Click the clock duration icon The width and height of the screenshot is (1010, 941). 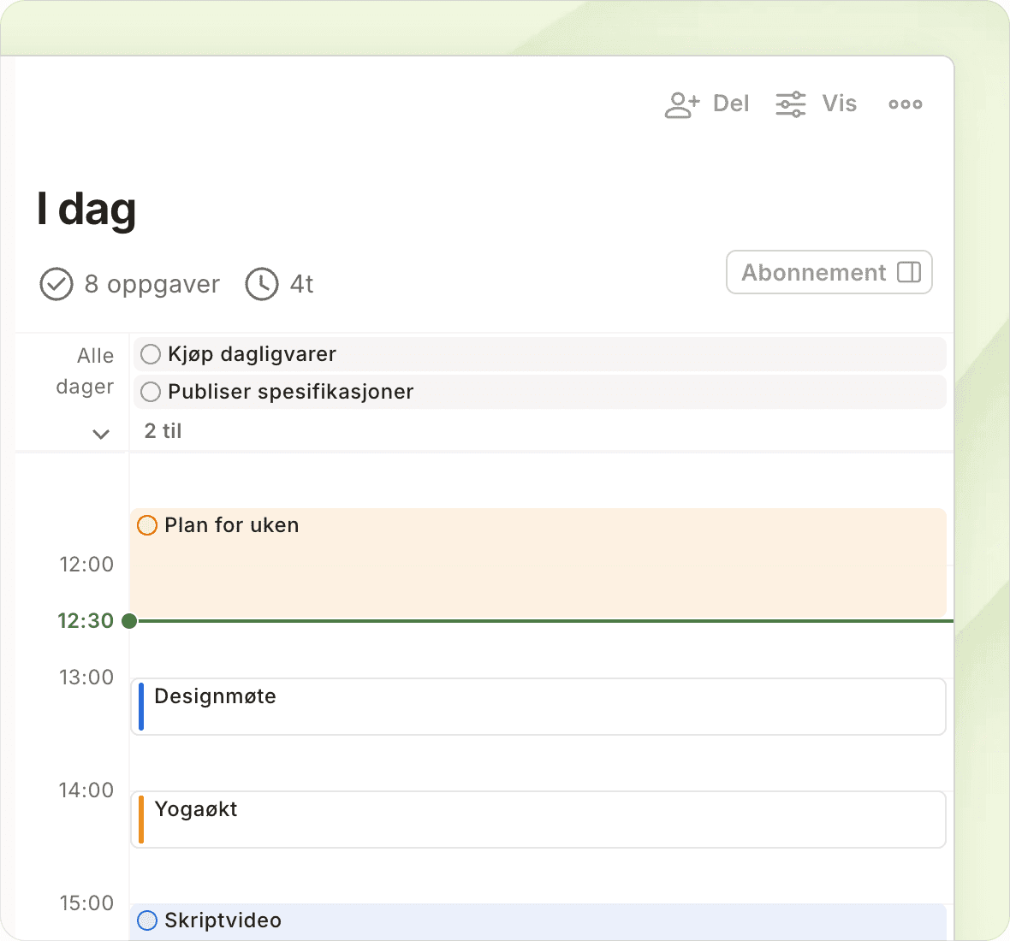[x=262, y=284]
